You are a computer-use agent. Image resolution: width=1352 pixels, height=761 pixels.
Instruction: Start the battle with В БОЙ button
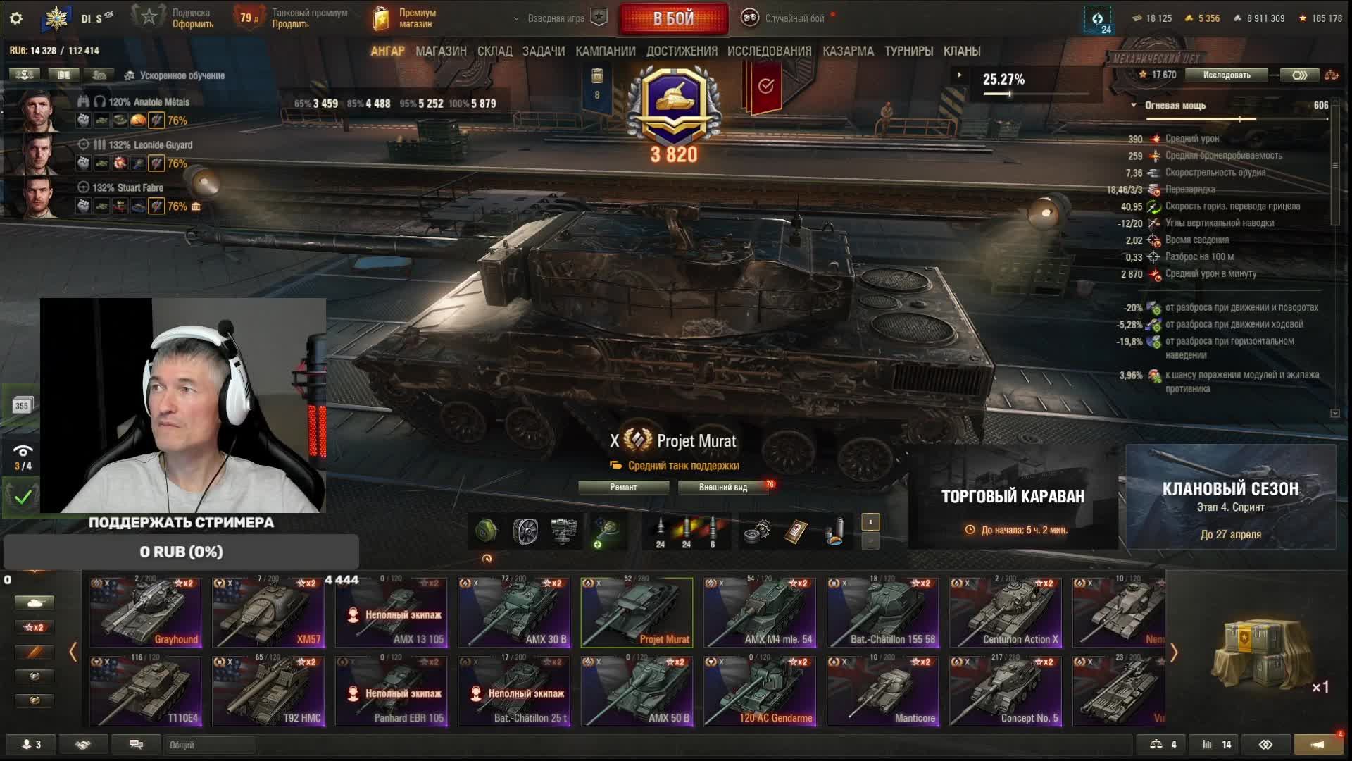[673, 18]
